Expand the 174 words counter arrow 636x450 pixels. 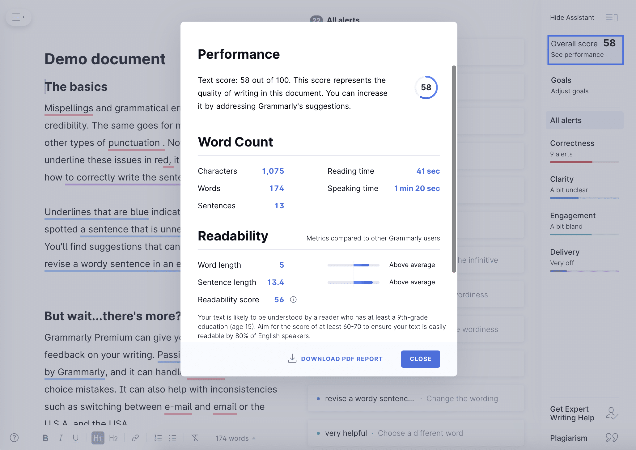pyautogui.click(x=254, y=438)
